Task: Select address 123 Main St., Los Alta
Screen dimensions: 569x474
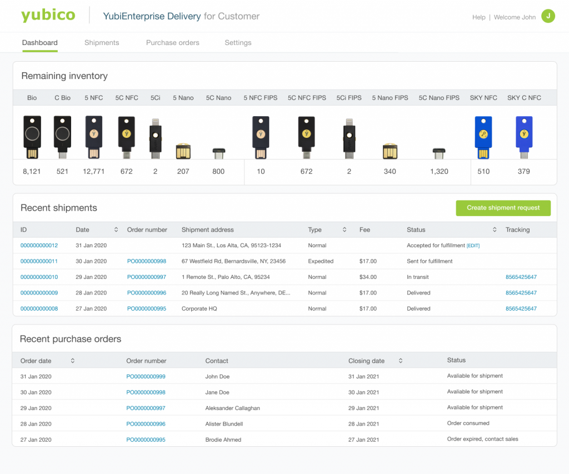Action: [231, 246]
